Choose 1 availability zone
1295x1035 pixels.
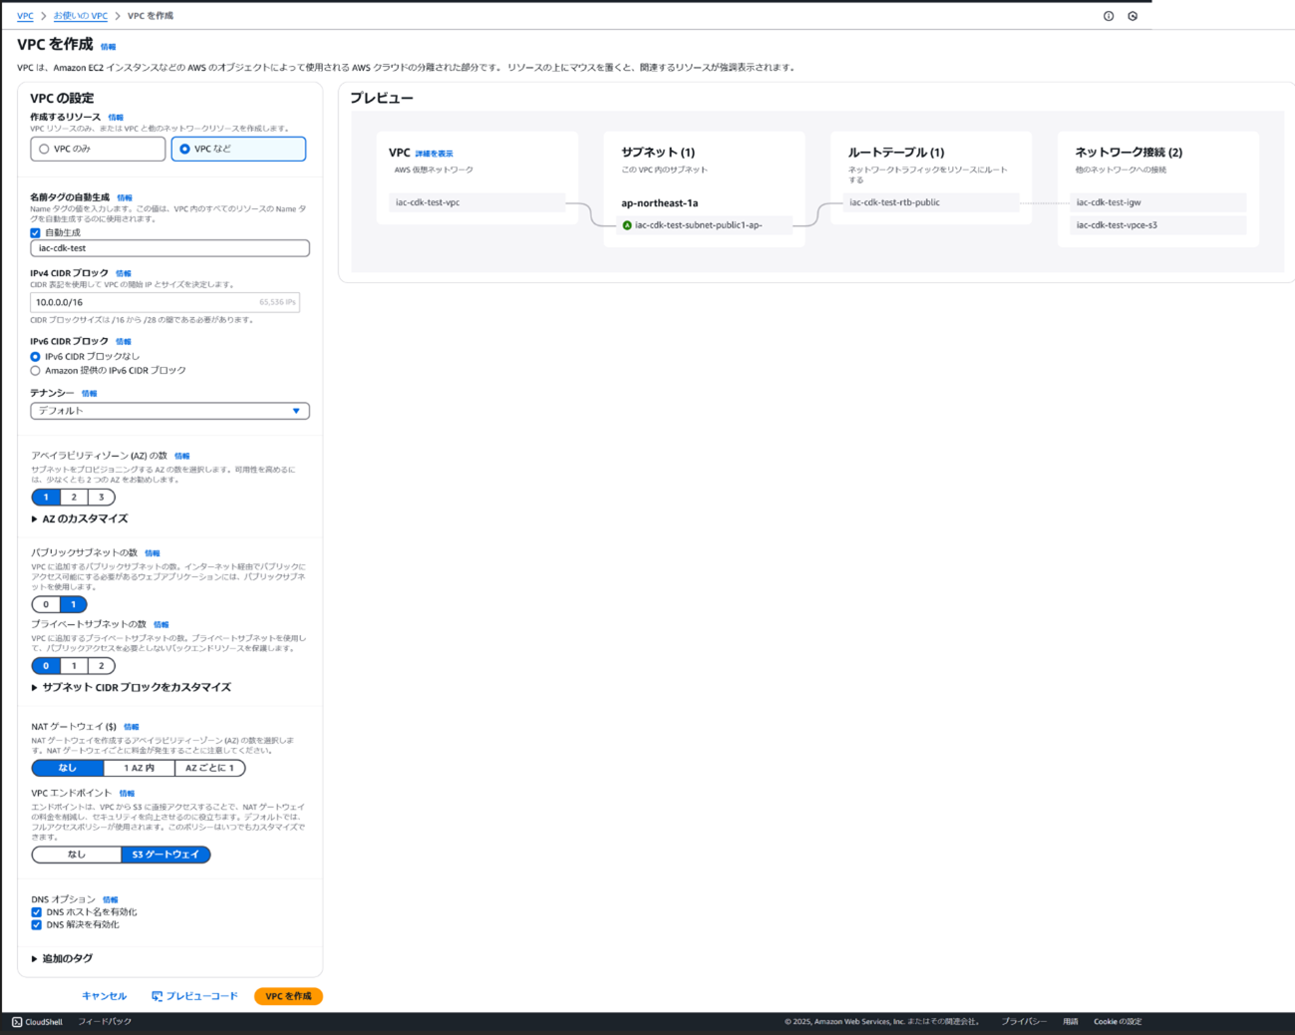[x=46, y=497]
